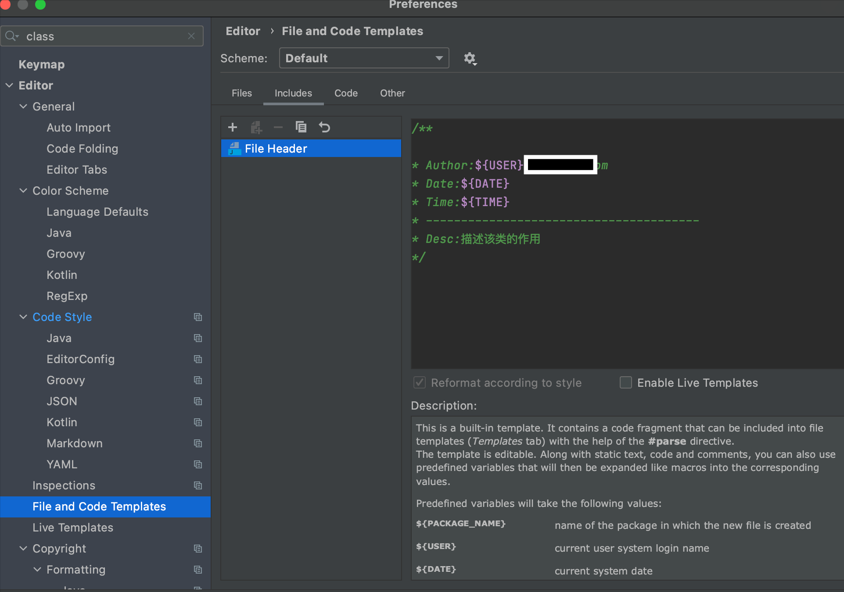Image resolution: width=844 pixels, height=592 pixels.
Task: Clear the search field with X icon
Action: coord(191,36)
